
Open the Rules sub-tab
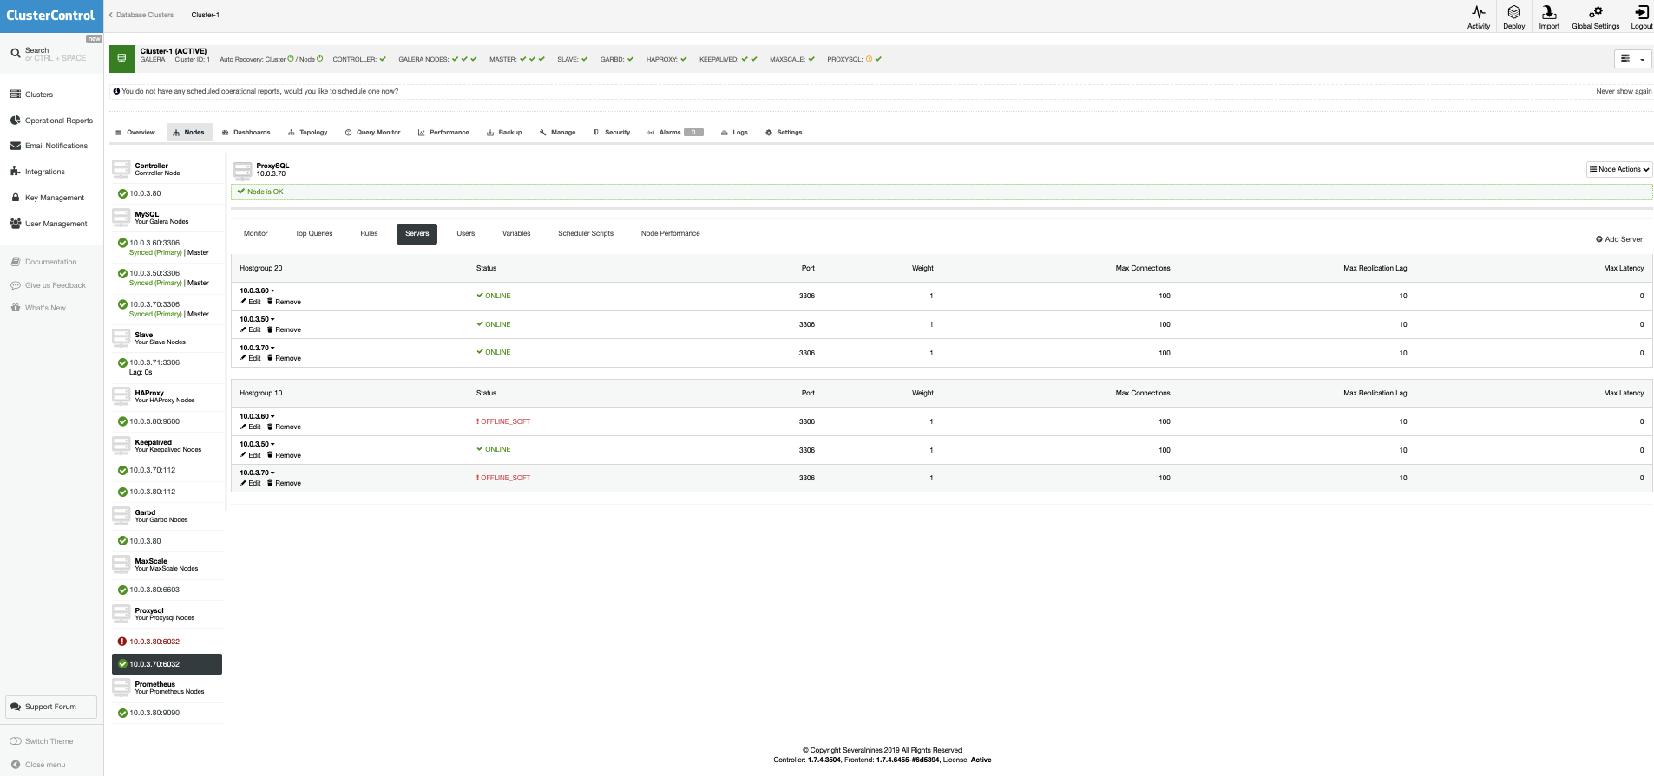[x=369, y=233]
